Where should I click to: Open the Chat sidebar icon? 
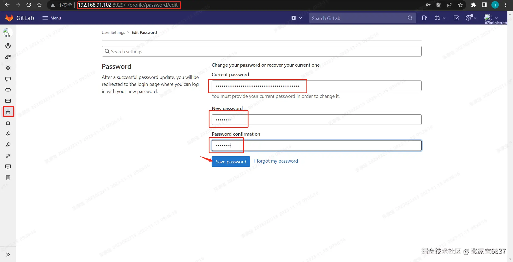point(8,79)
